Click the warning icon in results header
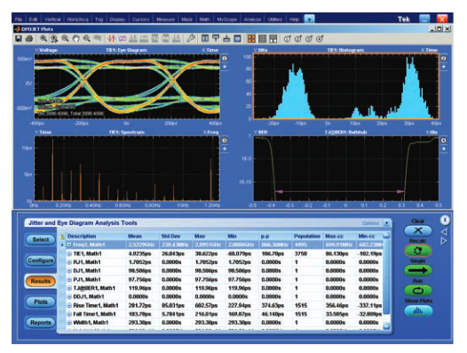Image resolution: width=467 pixels, height=353 pixels. (62, 237)
